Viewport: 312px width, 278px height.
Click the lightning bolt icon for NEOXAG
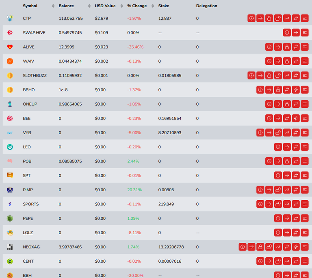[x=296, y=247]
